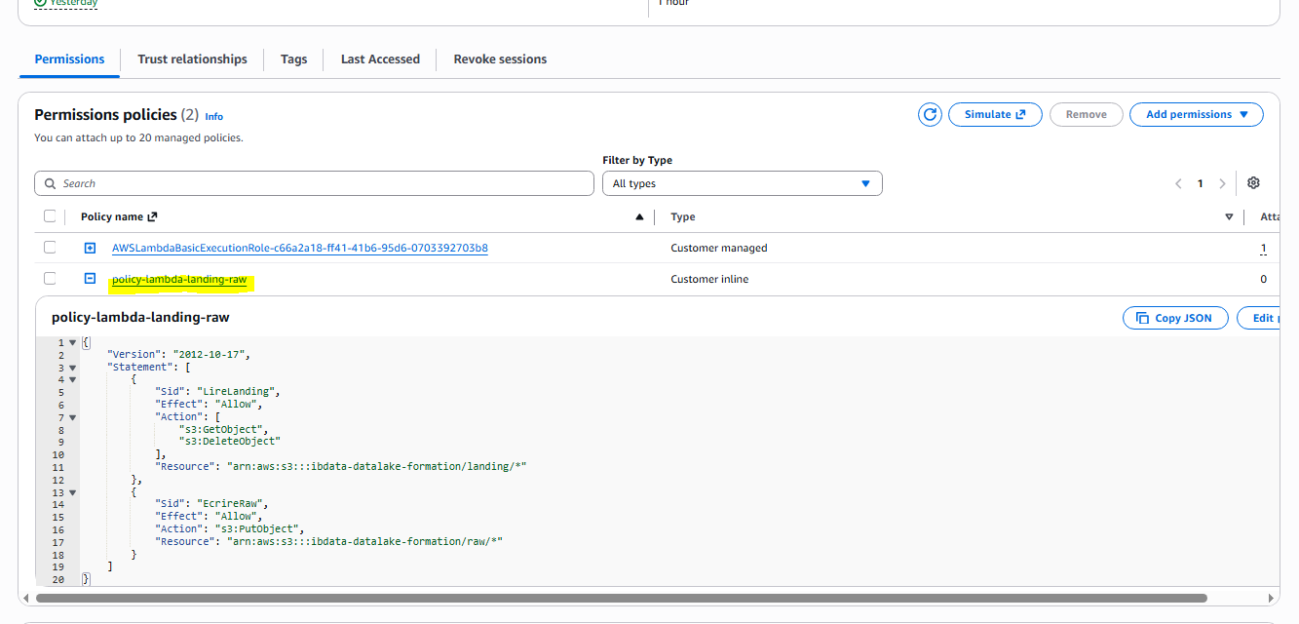
Task: Click the Customer inline type cell
Action: pyautogui.click(x=710, y=279)
